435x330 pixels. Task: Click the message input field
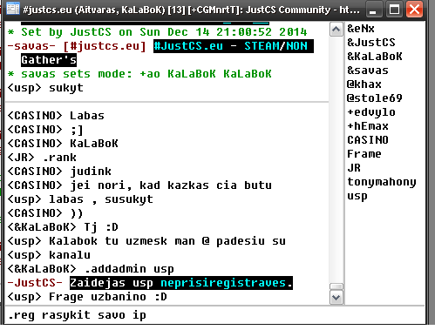(x=214, y=315)
